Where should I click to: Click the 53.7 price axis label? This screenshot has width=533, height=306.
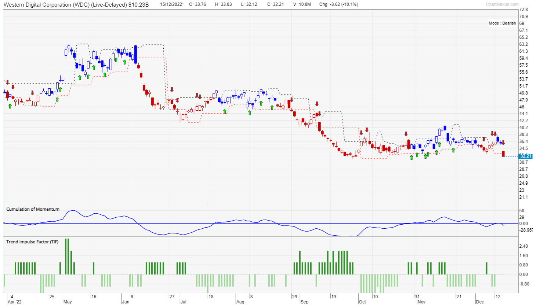[x=524, y=79]
